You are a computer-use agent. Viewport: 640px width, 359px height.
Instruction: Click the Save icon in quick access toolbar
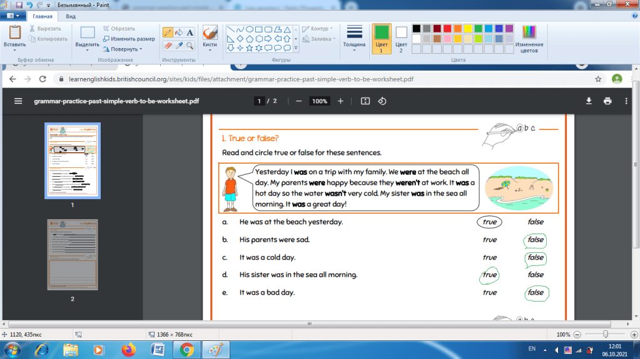click(19, 4)
